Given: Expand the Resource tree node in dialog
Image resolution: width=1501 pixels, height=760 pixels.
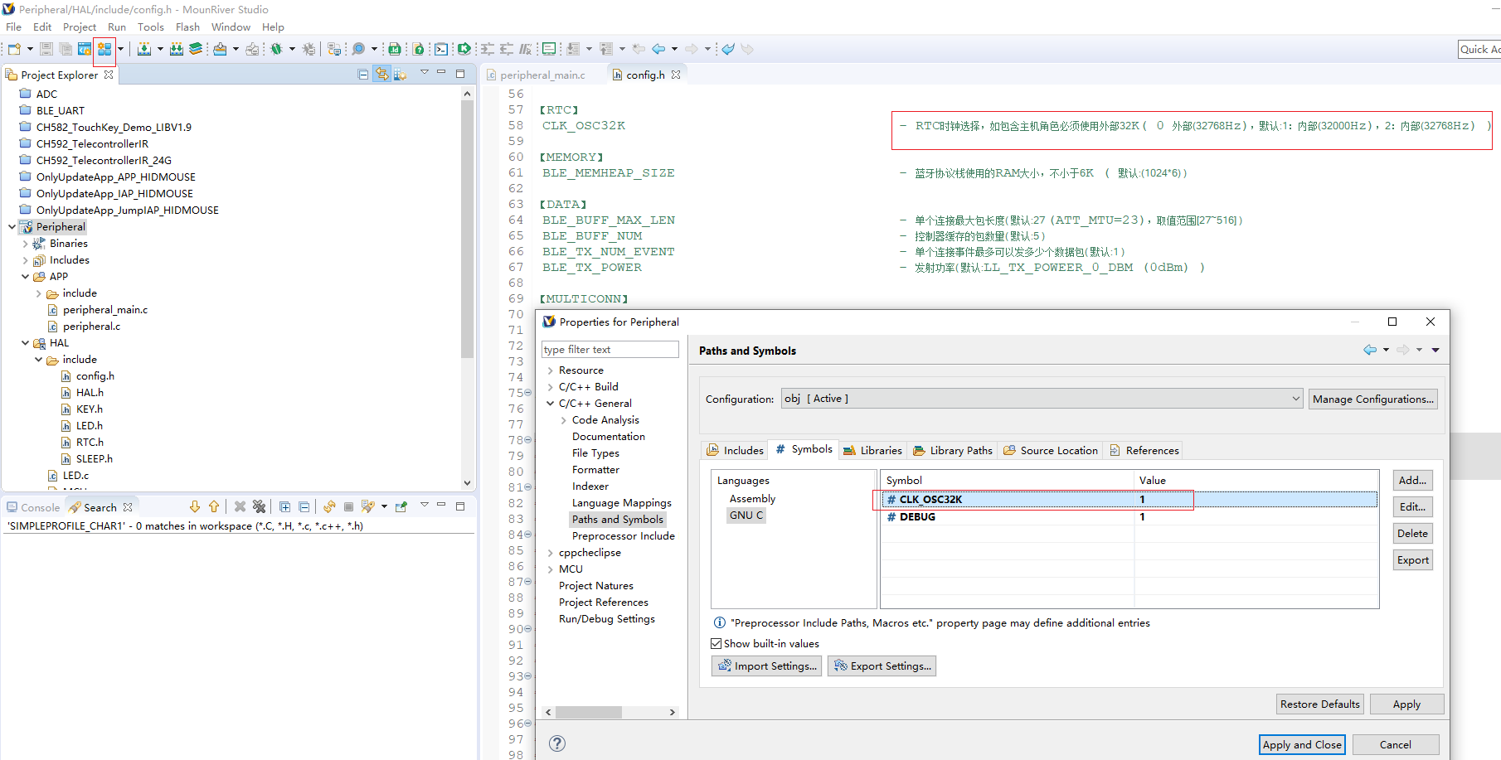Looking at the screenshot, I should click(x=550, y=370).
